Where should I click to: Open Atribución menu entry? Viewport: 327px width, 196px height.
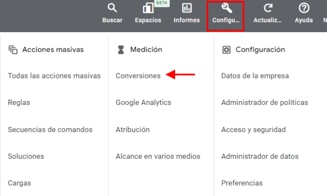pos(133,130)
